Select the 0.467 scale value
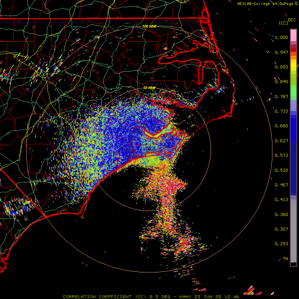The width and height of the screenshot is (299, 299). point(281,185)
